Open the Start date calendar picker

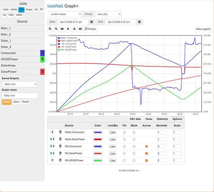point(91,22)
